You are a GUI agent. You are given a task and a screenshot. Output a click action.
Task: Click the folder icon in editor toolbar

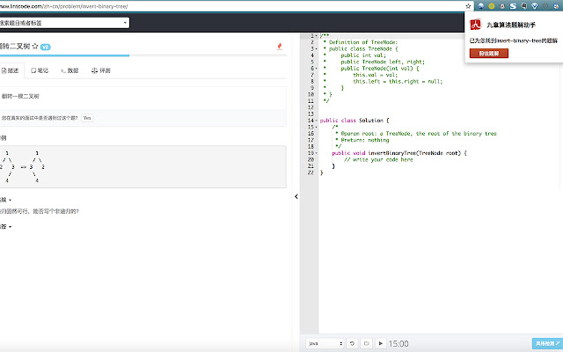coord(366,343)
